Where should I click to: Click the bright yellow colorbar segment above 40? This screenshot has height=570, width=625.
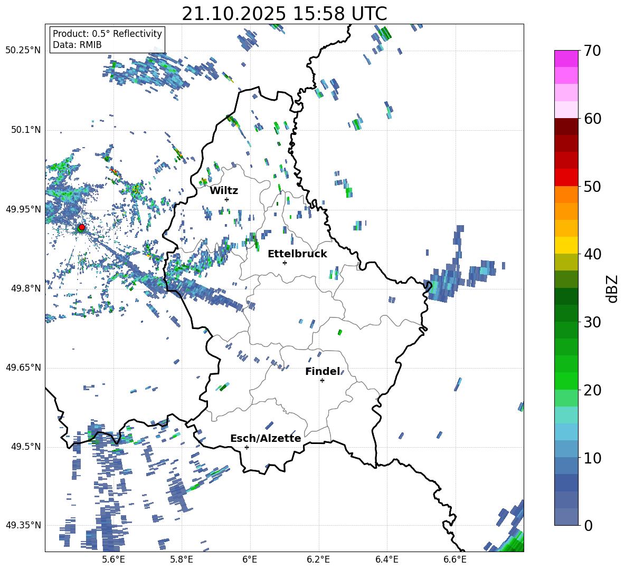566,245
